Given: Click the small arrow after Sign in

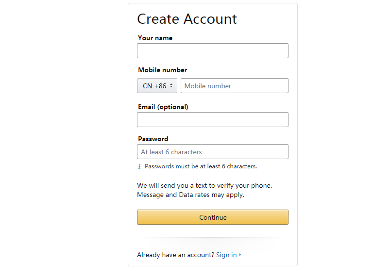Looking at the screenshot, I should coord(240,255).
